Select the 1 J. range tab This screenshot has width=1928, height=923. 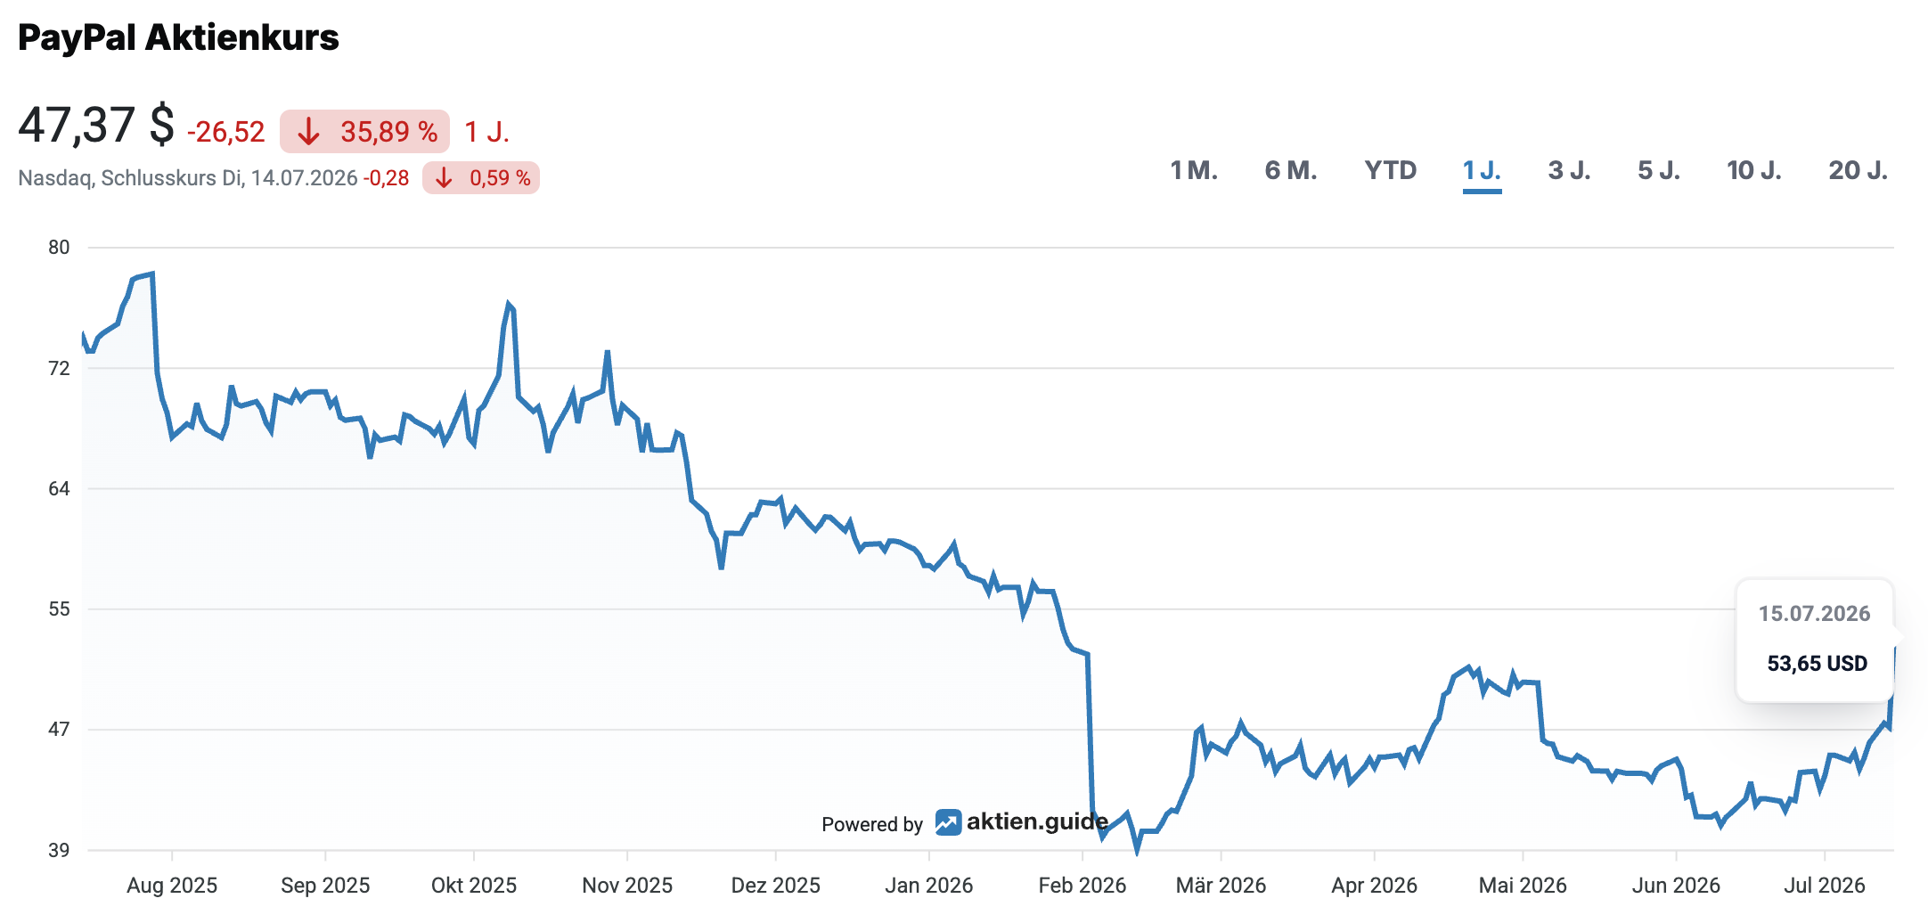(1482, 170)
